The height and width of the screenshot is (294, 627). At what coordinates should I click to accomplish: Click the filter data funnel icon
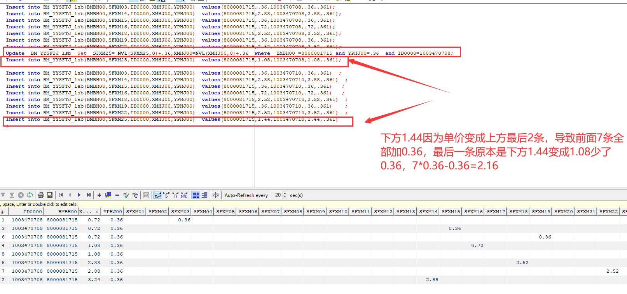point(3,195)
